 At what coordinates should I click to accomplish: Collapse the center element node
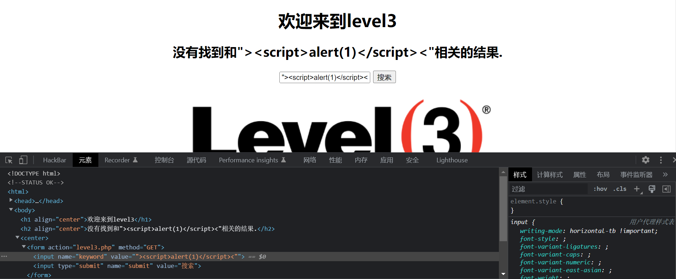coord(17,238)
